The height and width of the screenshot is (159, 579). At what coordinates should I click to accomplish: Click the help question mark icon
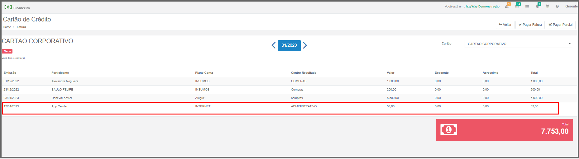click(x=557, y=6)
